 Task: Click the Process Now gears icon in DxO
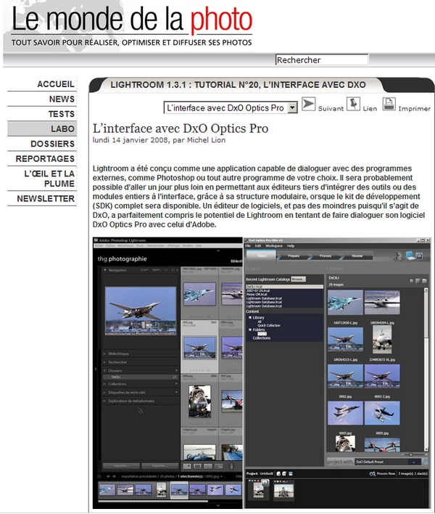click(372, 473)
